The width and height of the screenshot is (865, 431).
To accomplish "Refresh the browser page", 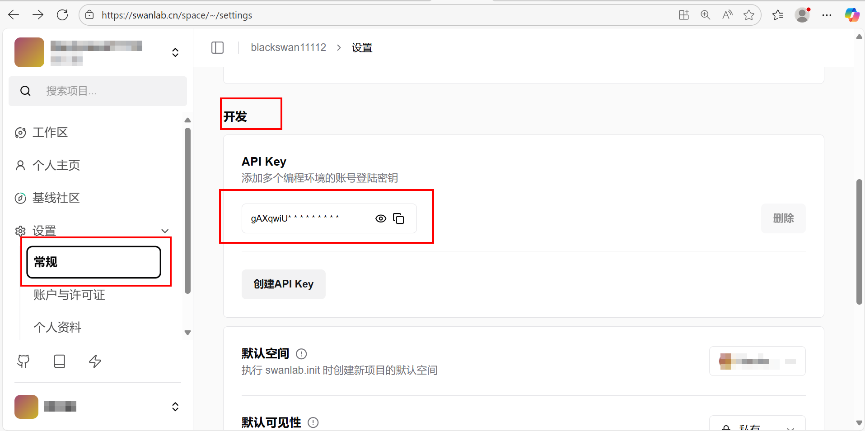I will point(62,15).
